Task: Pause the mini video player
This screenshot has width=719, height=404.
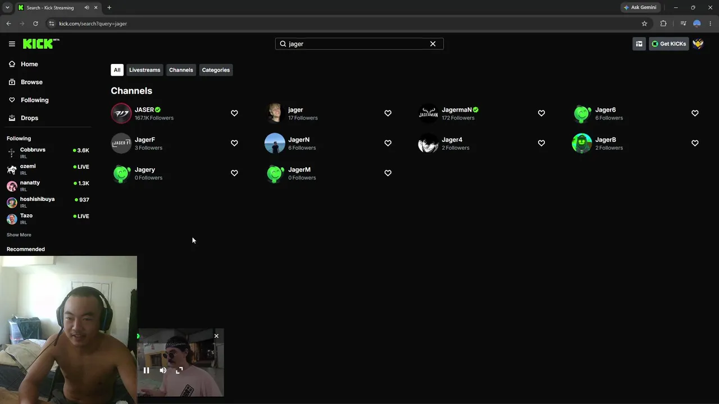Action: coord(146,370)
